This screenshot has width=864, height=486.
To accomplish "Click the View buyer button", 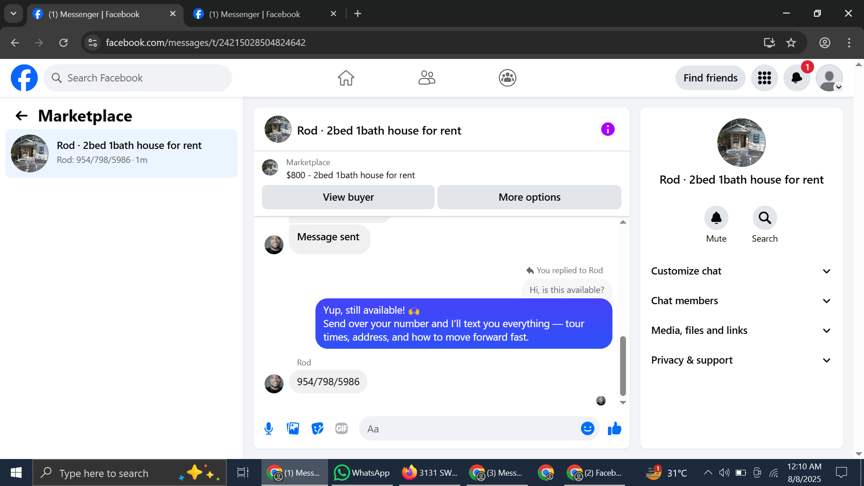I will click(348, 197).
